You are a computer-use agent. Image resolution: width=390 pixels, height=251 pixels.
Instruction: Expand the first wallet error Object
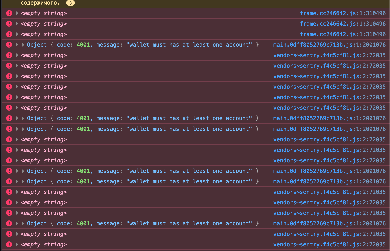tap(22, 44)
